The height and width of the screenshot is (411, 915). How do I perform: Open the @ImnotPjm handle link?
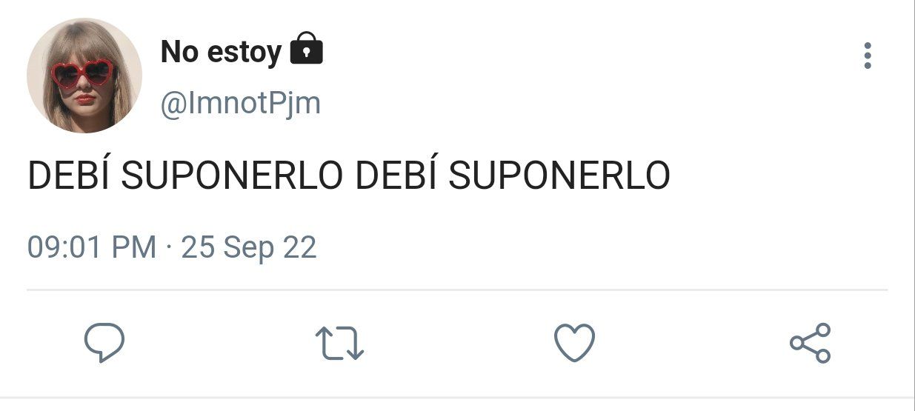241,104
